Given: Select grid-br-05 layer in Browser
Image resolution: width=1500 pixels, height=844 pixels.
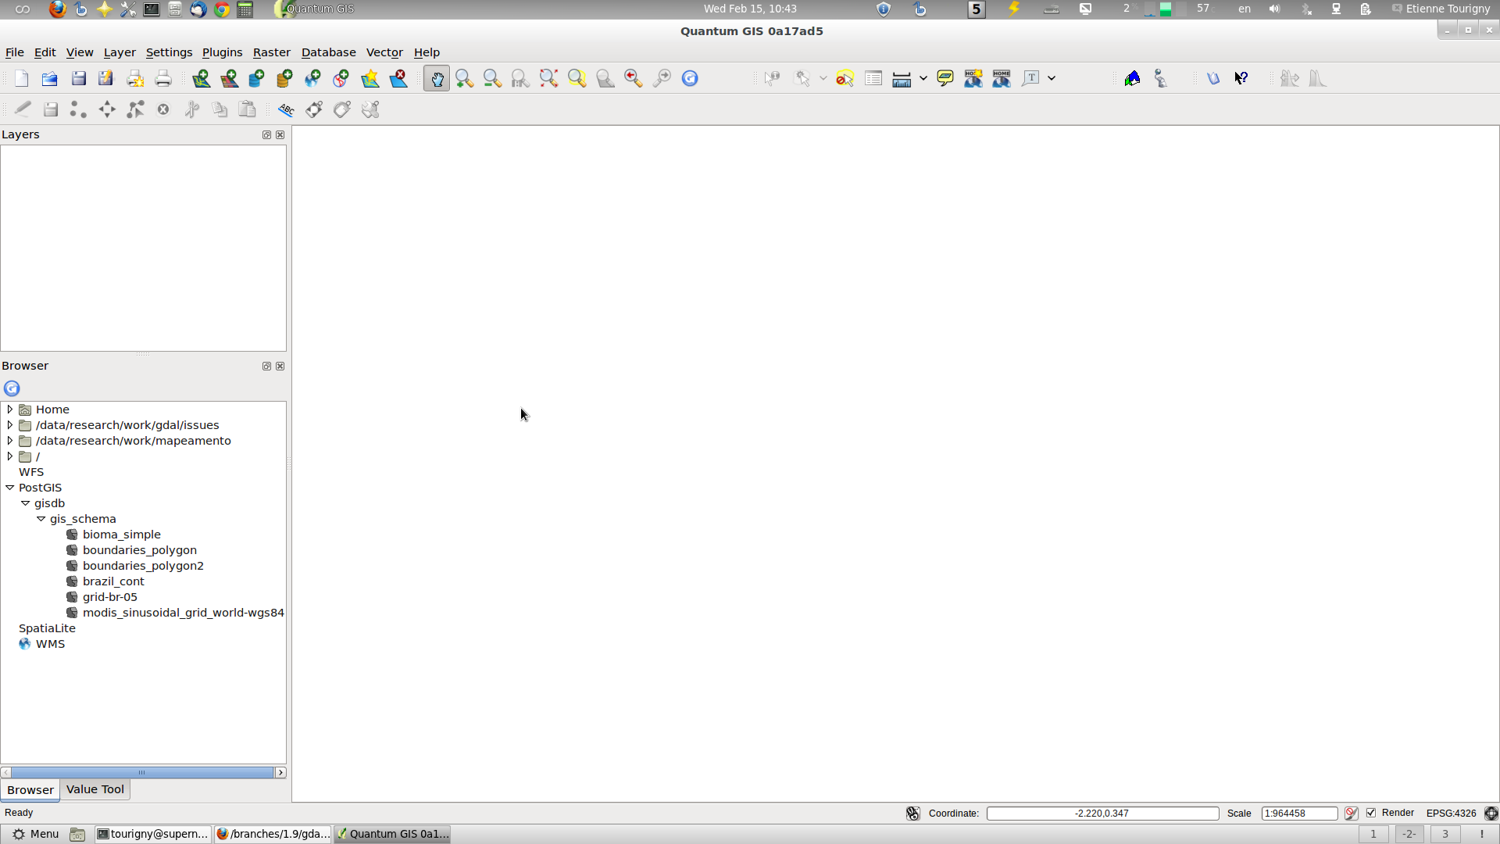Looking at the screenshot, I should tap(109, 597).
